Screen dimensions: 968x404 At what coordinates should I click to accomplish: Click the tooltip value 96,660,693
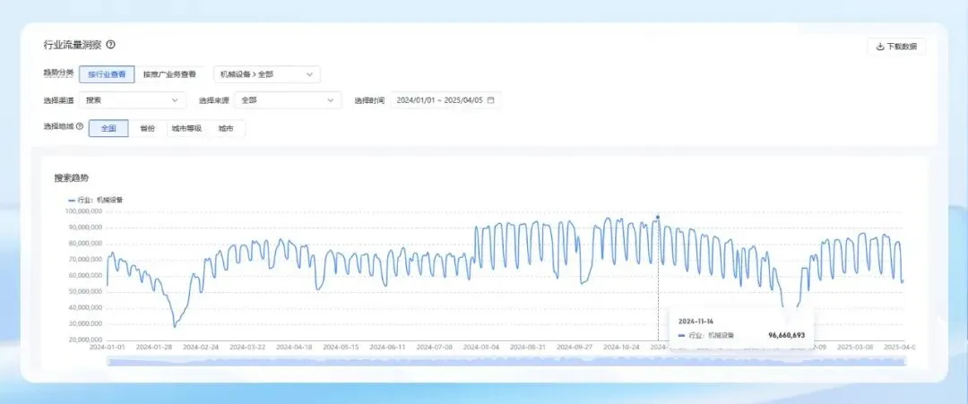tap(787, 335)
